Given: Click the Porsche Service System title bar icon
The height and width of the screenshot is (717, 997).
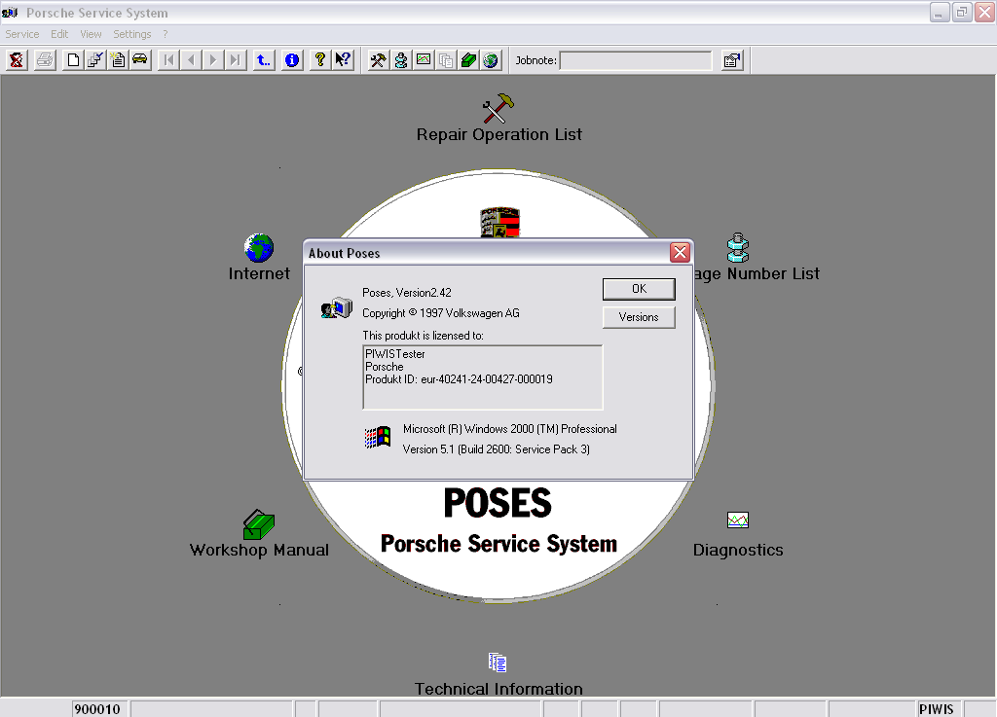Looking at the screenshot, I should tap(10, 13).
